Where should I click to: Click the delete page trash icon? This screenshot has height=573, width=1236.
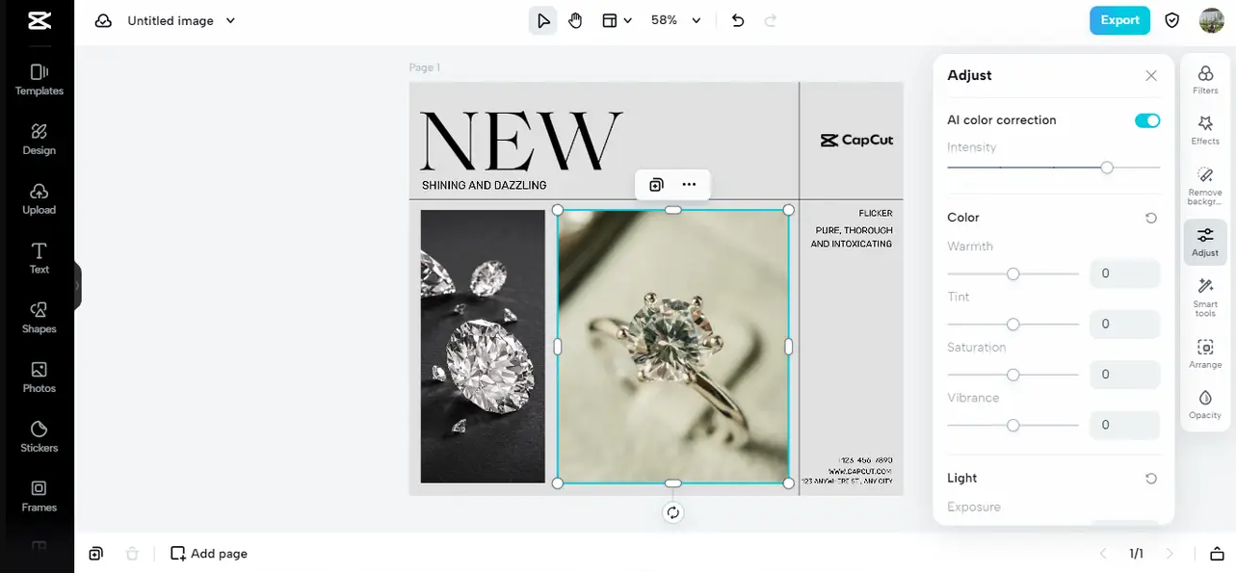(132, 554)
